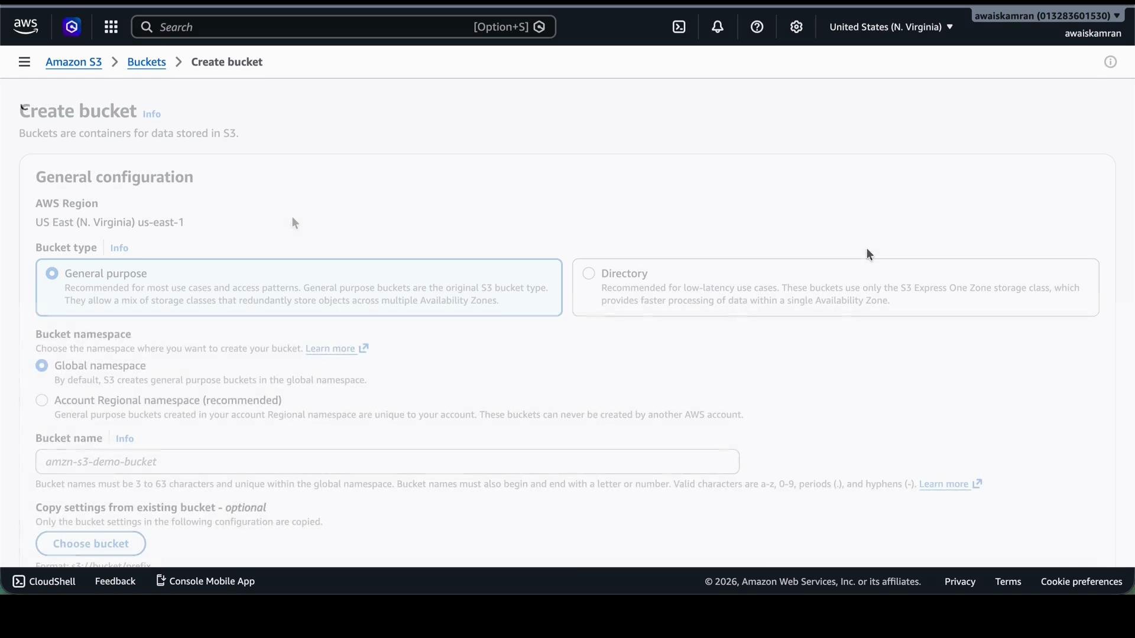Choose the Global namespace option

(42, 366)
